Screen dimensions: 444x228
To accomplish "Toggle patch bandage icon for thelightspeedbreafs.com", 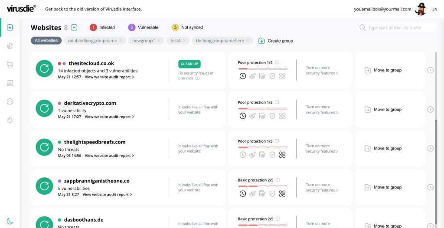I will click(x=282, y=155).
